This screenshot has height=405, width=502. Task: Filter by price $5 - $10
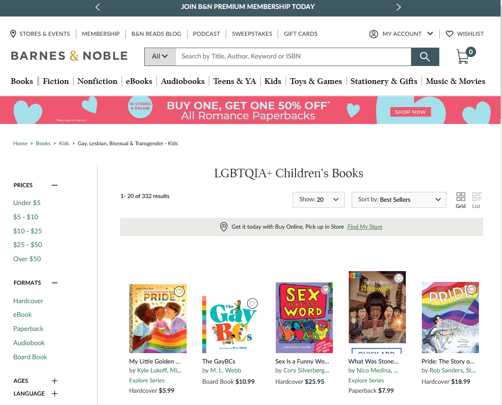tap(25, 217)
